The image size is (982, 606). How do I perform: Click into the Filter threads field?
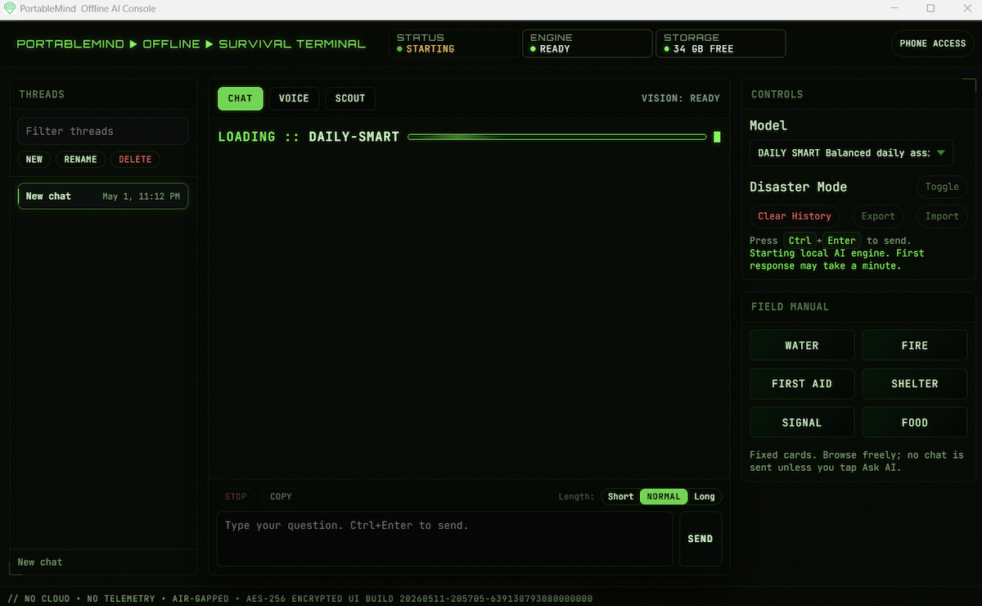[x=103, y=131]
